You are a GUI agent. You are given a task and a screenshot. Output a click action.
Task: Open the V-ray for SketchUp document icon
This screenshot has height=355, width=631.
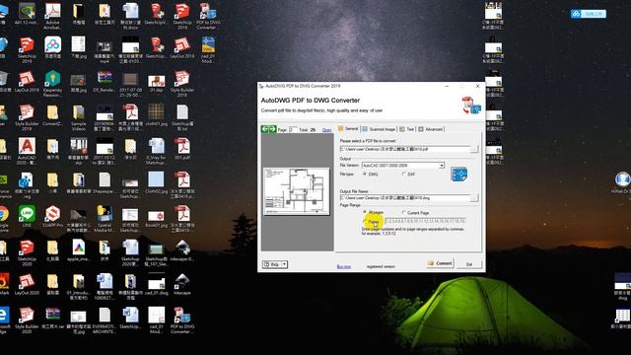(x=156, y=152)
